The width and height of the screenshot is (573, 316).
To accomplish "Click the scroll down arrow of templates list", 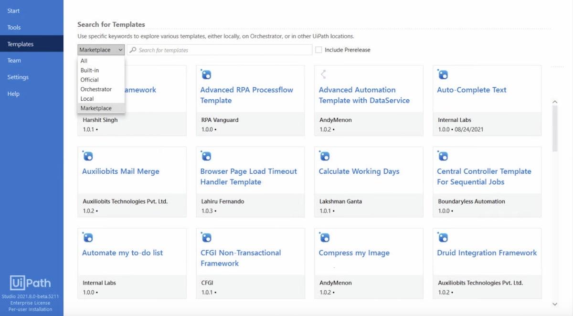I will click(554, 304).
